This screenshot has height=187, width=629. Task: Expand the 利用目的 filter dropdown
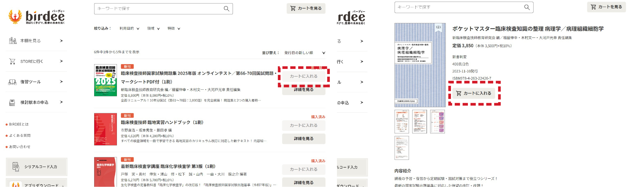click(129, 28)
